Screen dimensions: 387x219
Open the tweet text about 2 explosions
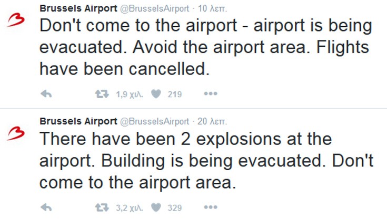tap(206, 161)
